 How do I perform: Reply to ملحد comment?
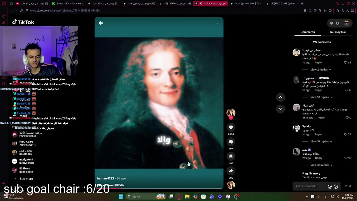[x=319, y=158]
